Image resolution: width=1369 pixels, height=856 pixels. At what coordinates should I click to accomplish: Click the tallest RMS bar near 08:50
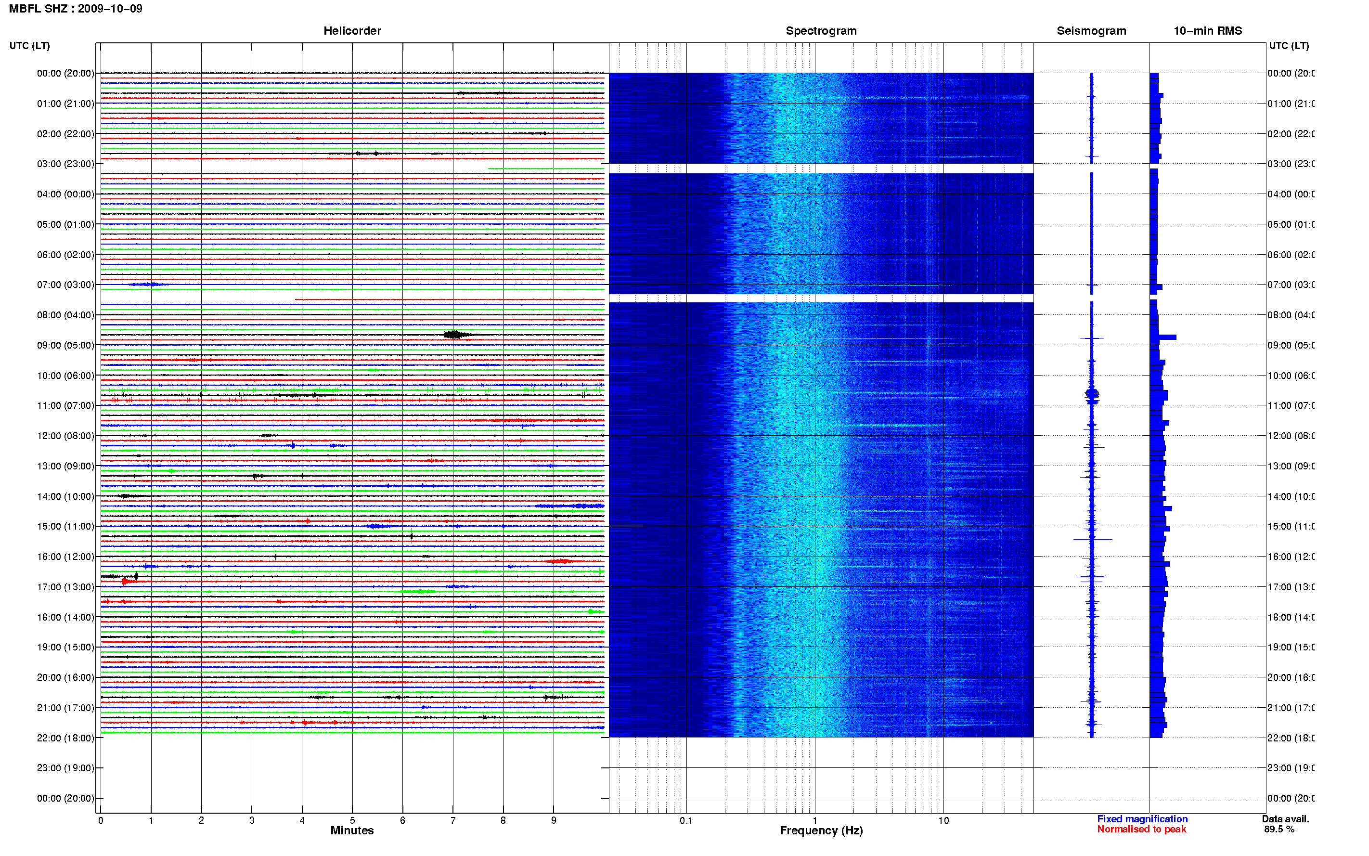pyautogui.click(x=1163, y=337)
